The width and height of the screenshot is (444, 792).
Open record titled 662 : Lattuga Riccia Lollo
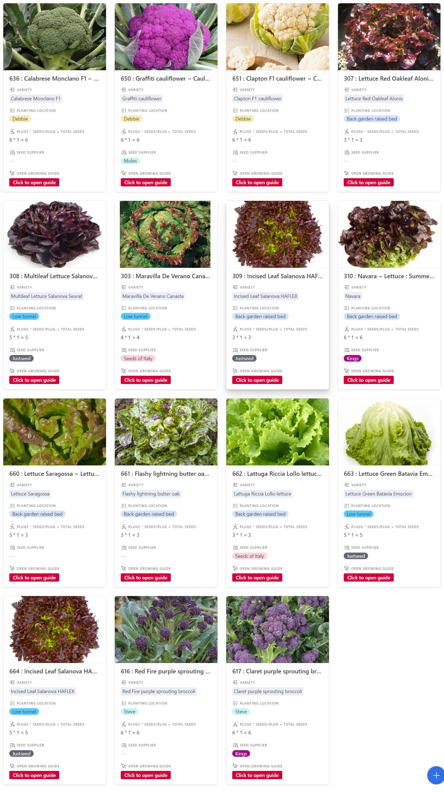pos(277,473)
